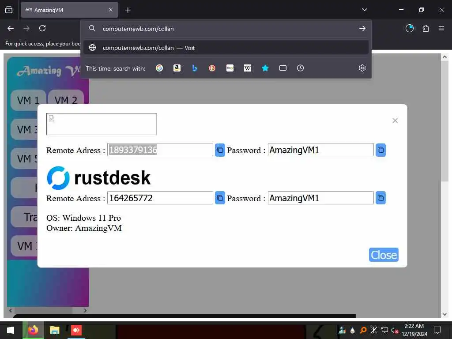Viewport: 452px width, 339px height.
Task: Open AnyDesk app on taskbar
Action: click(76, 330)
